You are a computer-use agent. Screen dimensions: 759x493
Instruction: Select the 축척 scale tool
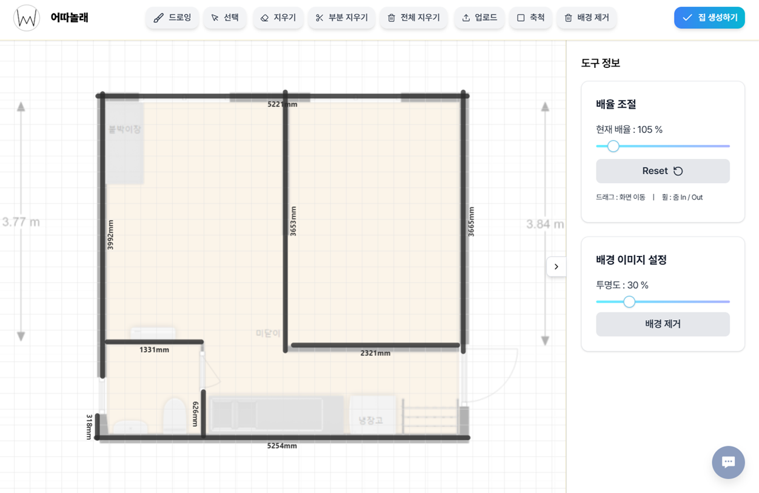(530, 18)
